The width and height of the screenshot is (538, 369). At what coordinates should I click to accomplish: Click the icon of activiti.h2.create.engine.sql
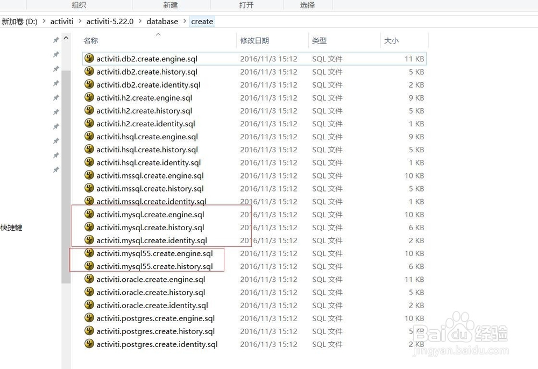click(x=89, y=97)
